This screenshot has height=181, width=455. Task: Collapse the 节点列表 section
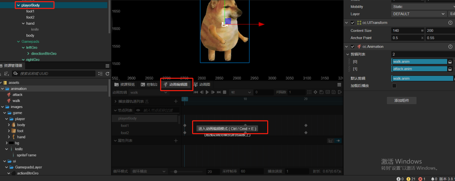point(115,110)
